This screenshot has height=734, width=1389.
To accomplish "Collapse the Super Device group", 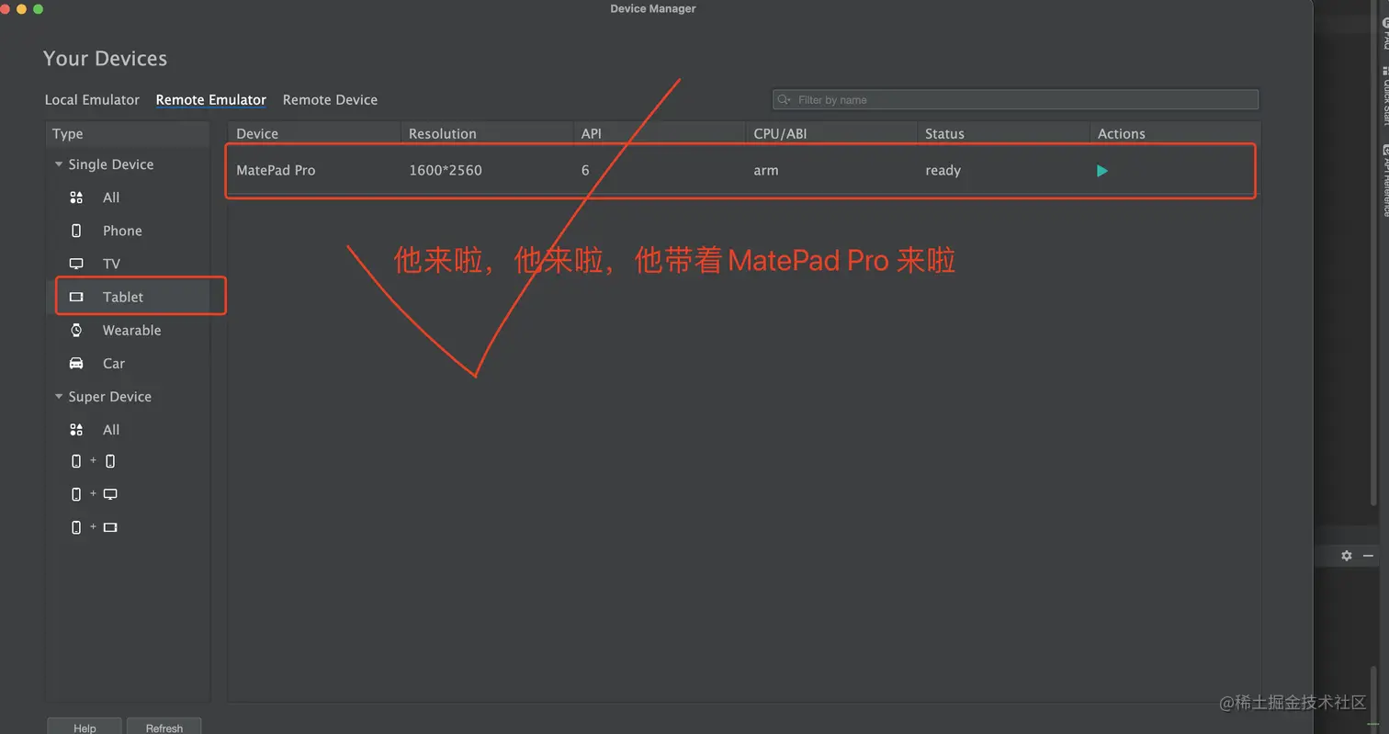I will tap(59, 397).
